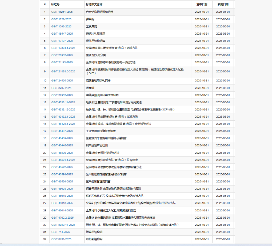Open the GB/T 46591.1-2025 link

click(63, 160)
